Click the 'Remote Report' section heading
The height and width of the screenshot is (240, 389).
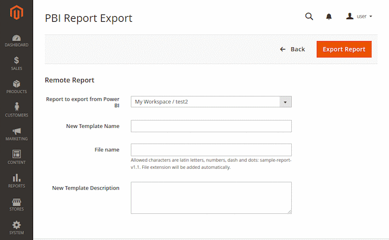click(x=69, y=80)
